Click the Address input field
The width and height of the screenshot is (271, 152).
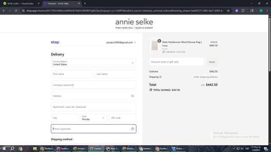click(94, 96)
